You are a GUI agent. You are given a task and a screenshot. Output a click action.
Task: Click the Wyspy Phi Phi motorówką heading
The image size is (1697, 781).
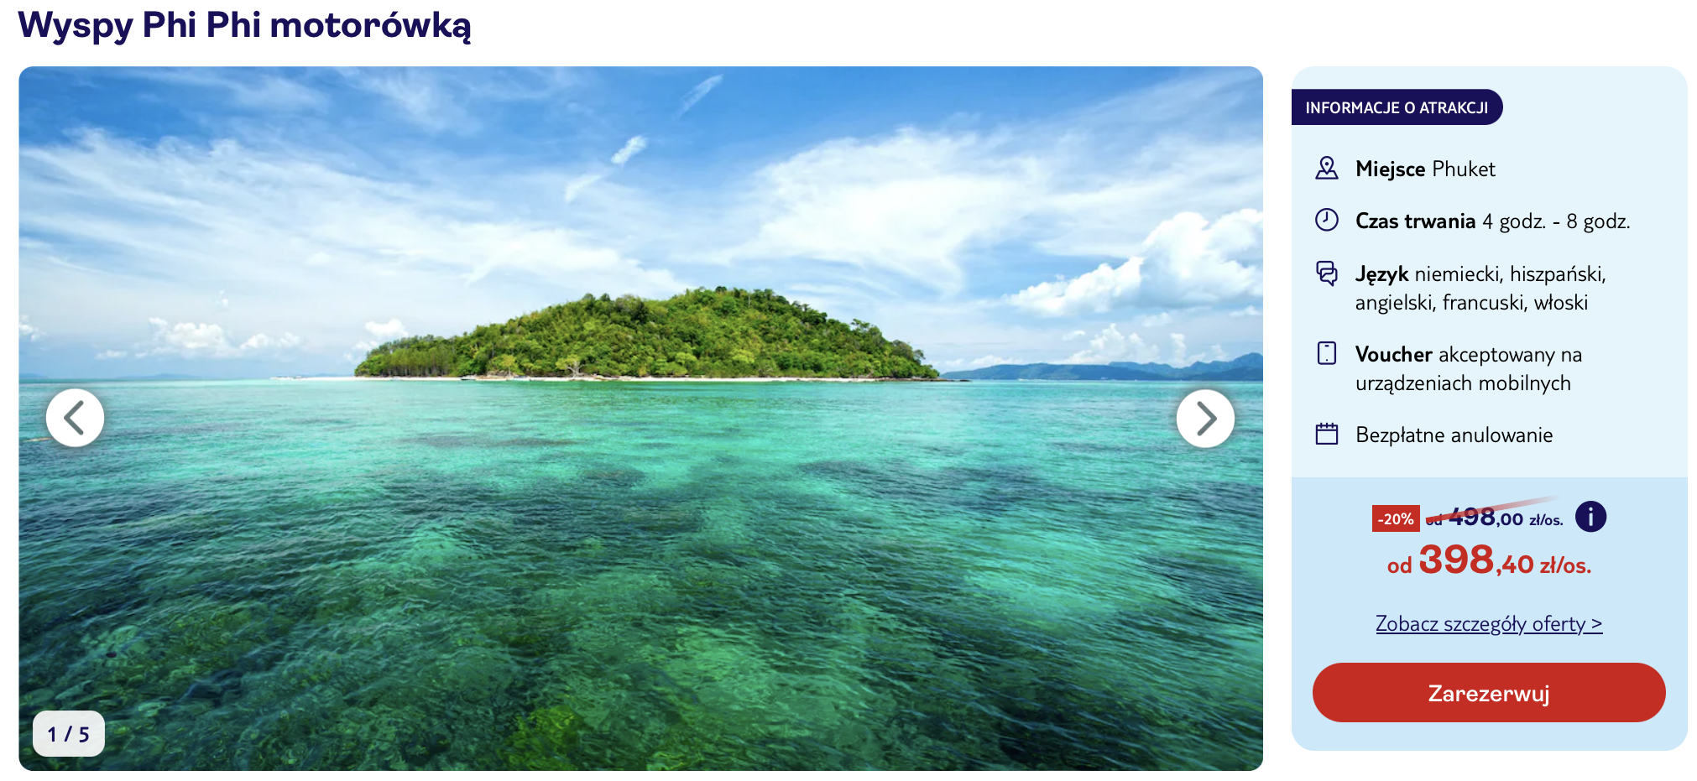[244, 25]
